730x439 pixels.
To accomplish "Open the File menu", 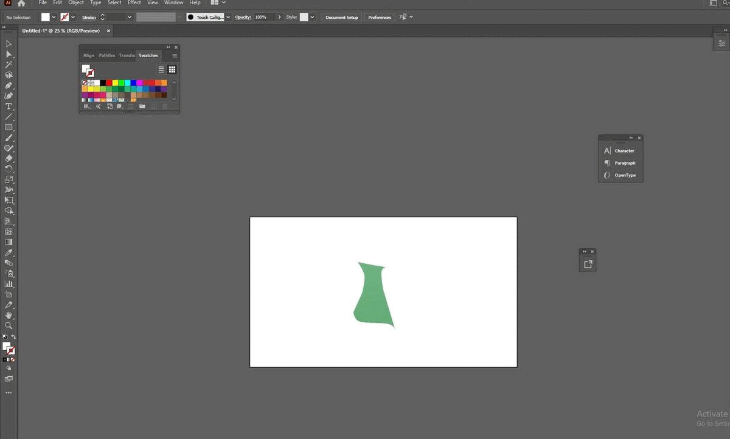I will (x=43, y=3).
